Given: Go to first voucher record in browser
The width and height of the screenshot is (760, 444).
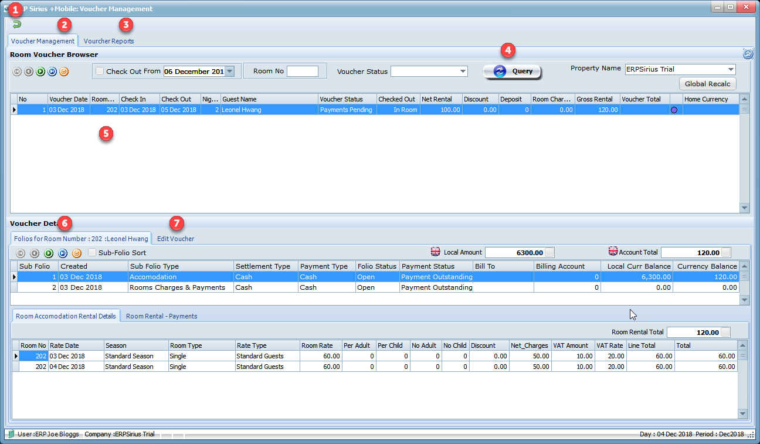Looking at the screenshot, I should click(x=17, y=72).
